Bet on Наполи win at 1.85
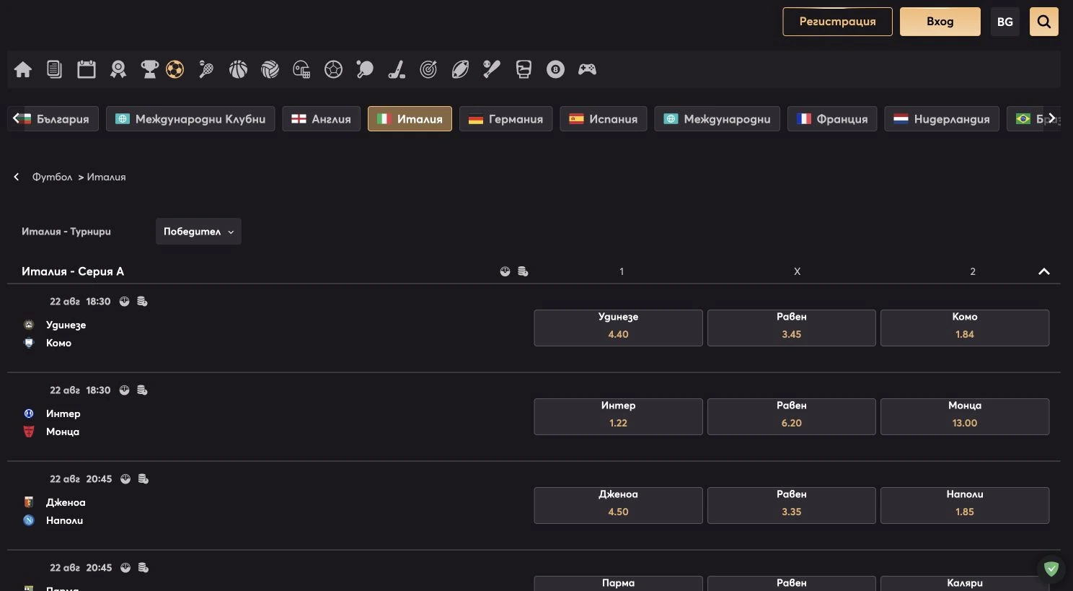 tap(965, 505)
